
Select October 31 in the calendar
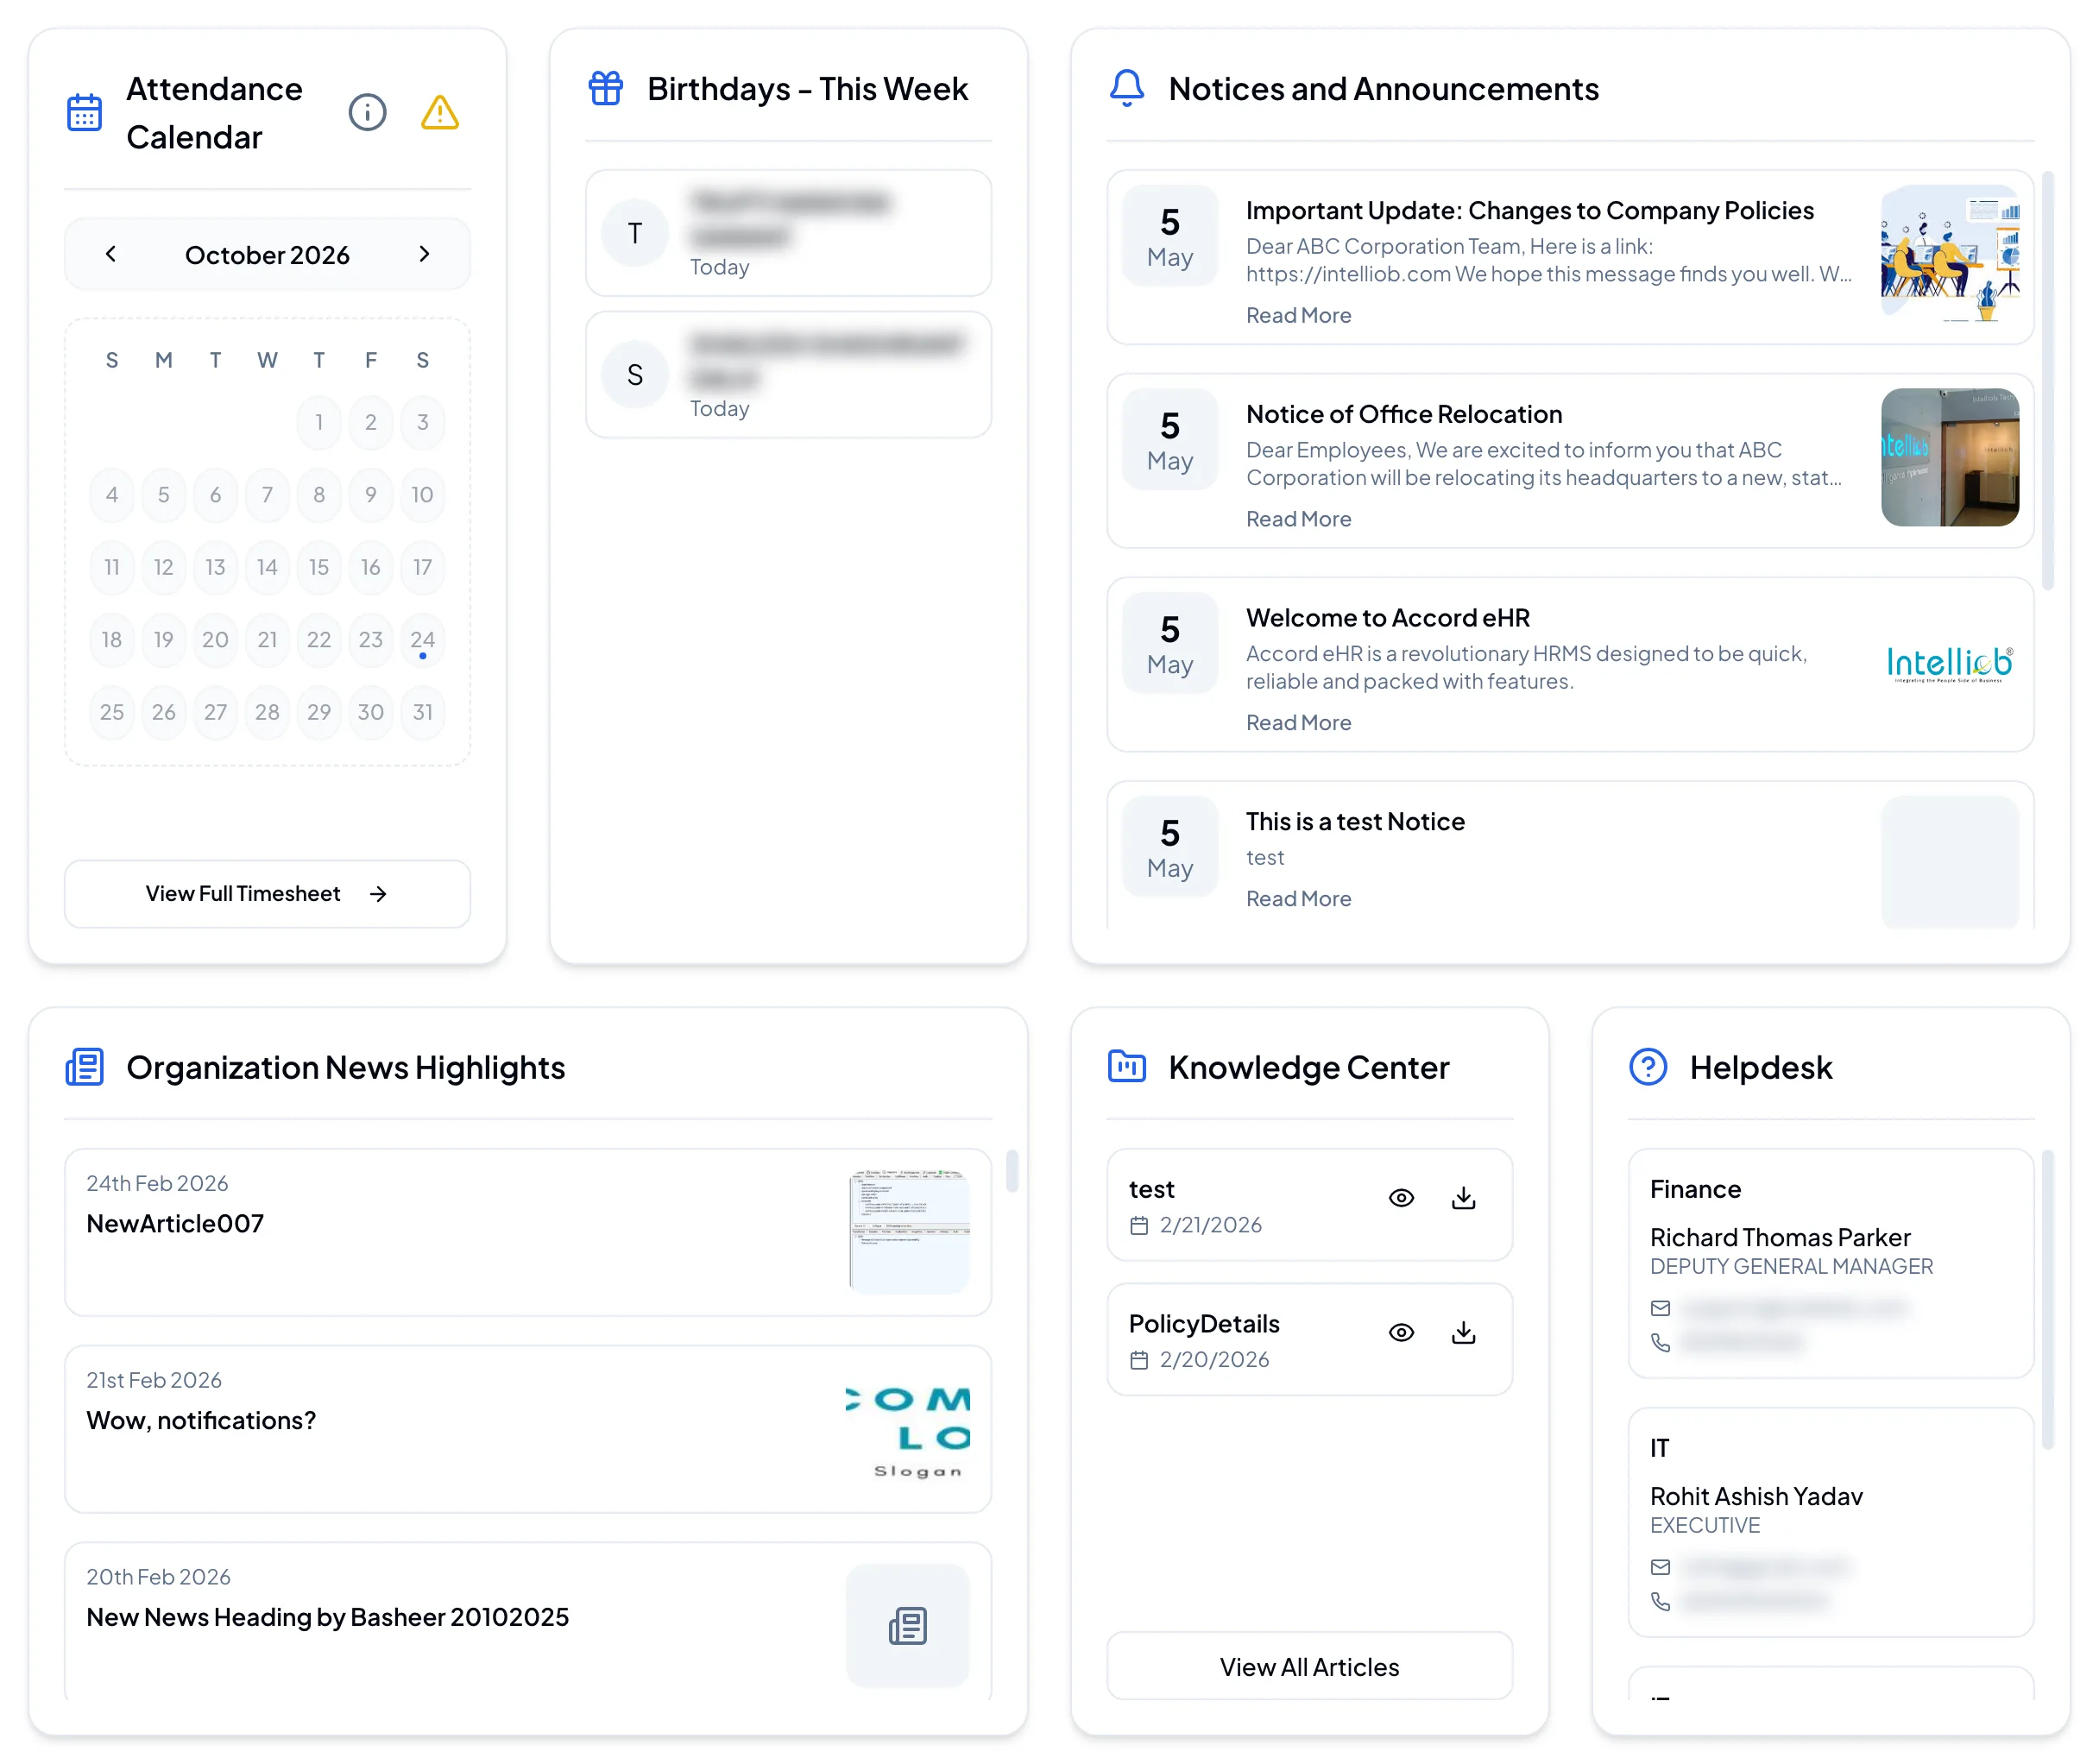coord(422,712)
